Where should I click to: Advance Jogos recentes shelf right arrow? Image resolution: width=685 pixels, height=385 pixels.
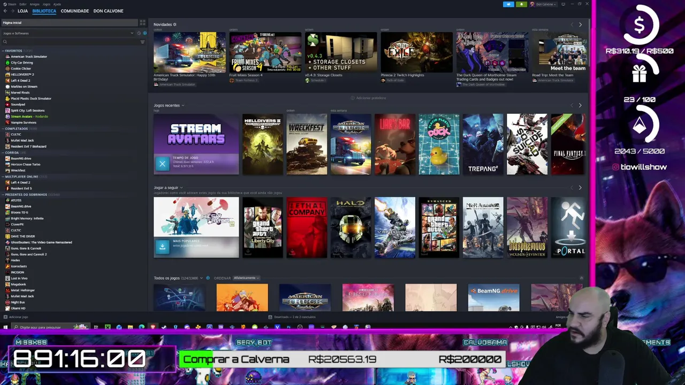tap(580, 105)
